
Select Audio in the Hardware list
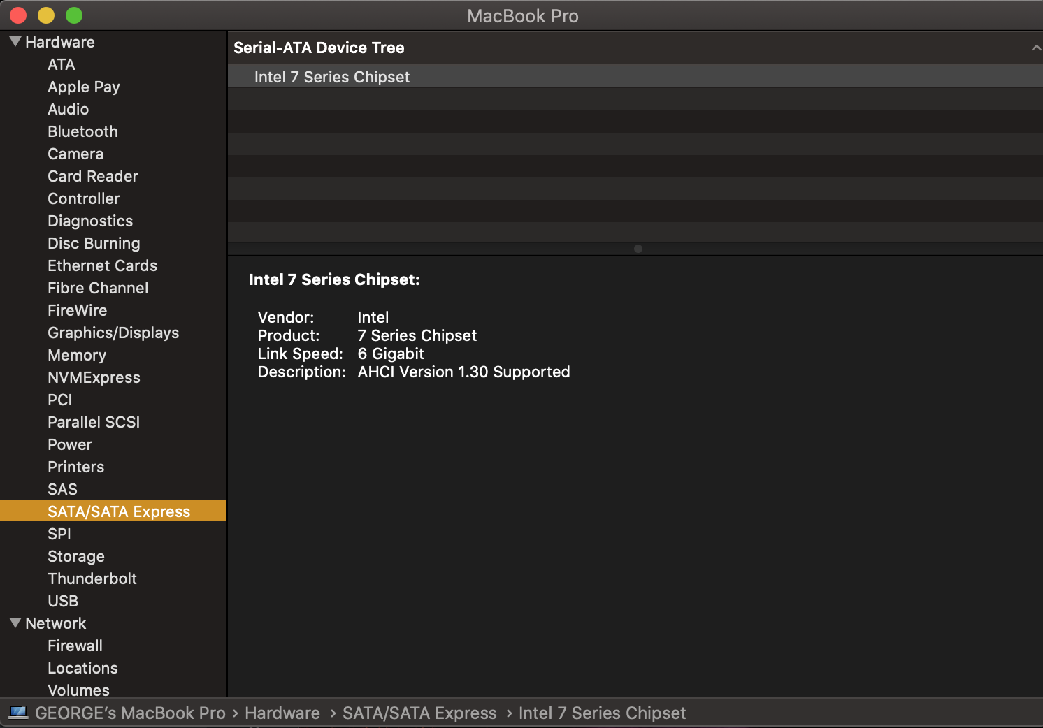tap(69, 109)
